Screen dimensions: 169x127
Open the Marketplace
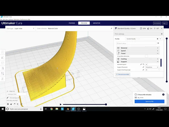coord(157,23)
